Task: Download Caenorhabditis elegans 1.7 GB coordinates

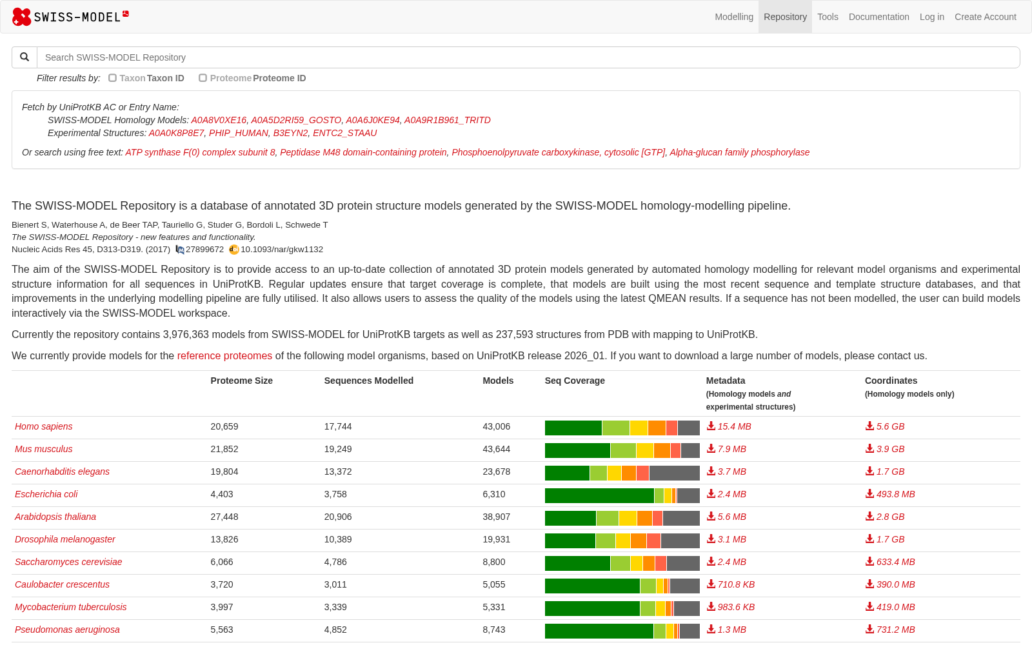Action: pos(885,471)
